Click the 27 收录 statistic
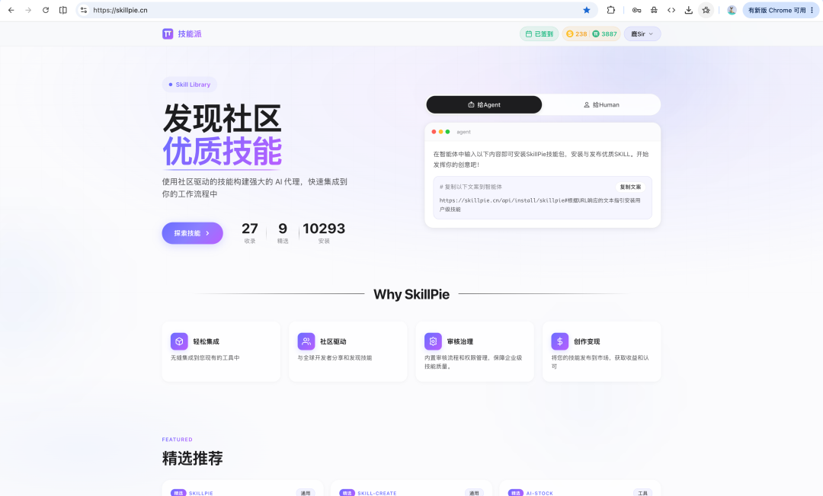Viewport: 823px width, 496px height. click(250, 232)
